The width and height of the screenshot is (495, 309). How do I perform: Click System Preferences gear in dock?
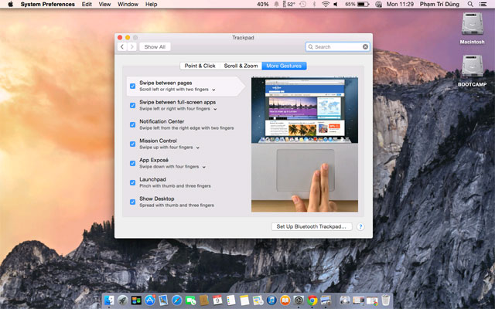[x=299, y=301]
